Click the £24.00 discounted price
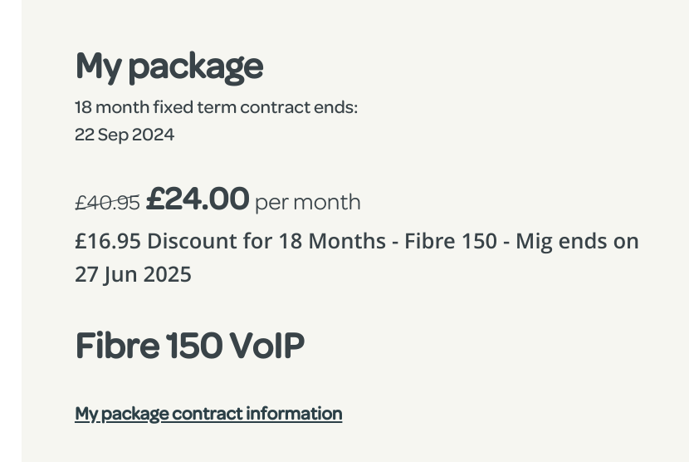 point(198,199)
